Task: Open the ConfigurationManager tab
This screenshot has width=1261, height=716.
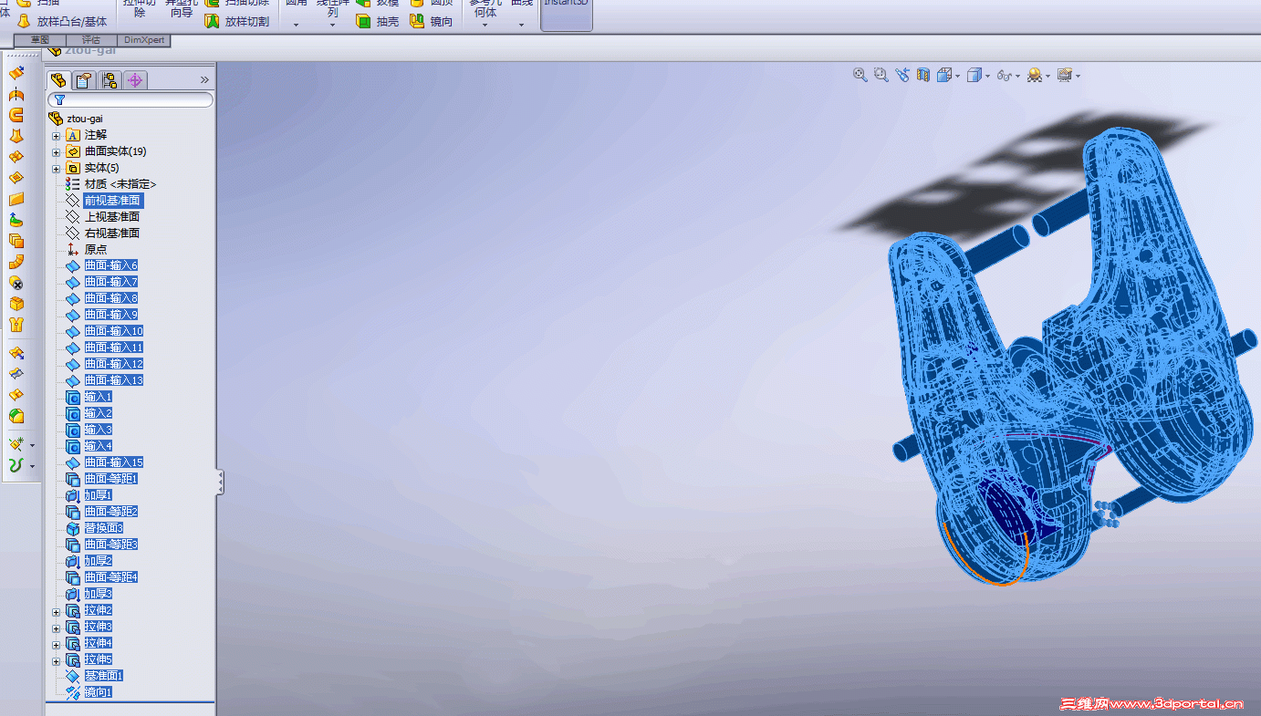Action: [109, 80]
